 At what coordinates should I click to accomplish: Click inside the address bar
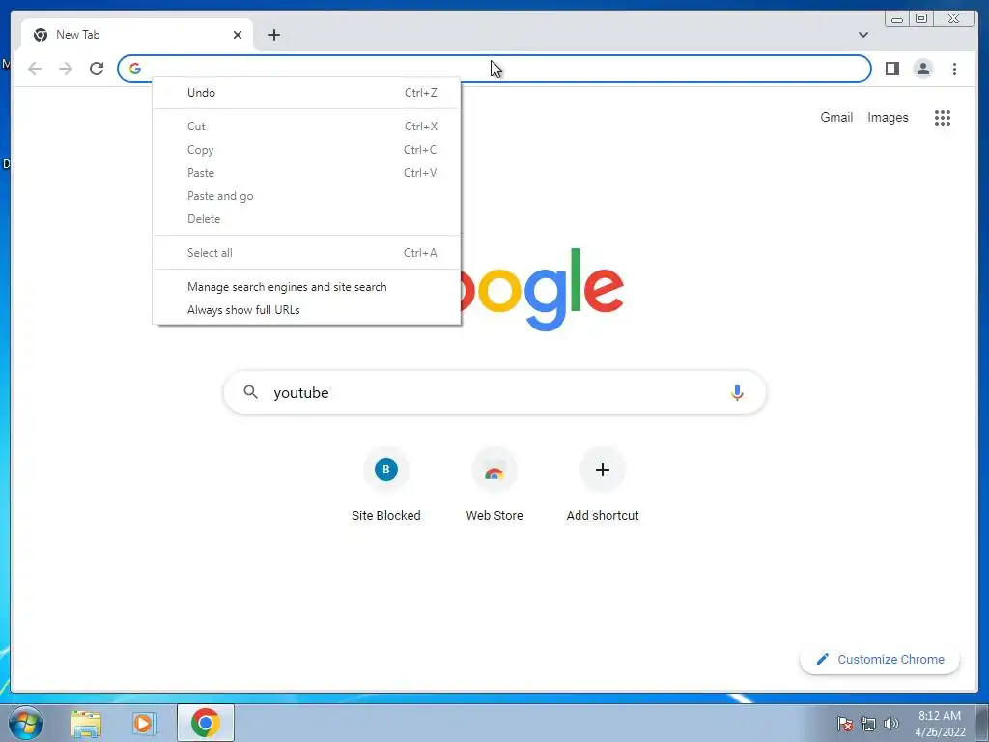click(x=494, y=69)
